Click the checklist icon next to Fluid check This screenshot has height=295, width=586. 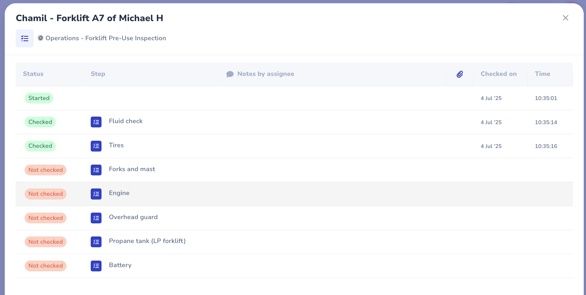tap(96, 122)
